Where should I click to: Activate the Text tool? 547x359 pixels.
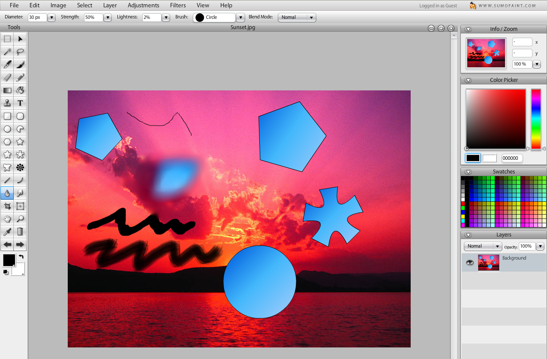coord(20,103)
